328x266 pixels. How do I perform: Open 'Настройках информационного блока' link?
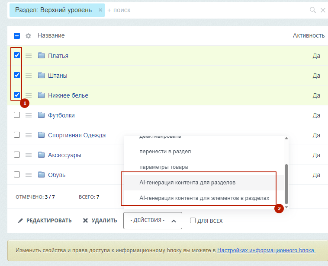coord(266,250)
